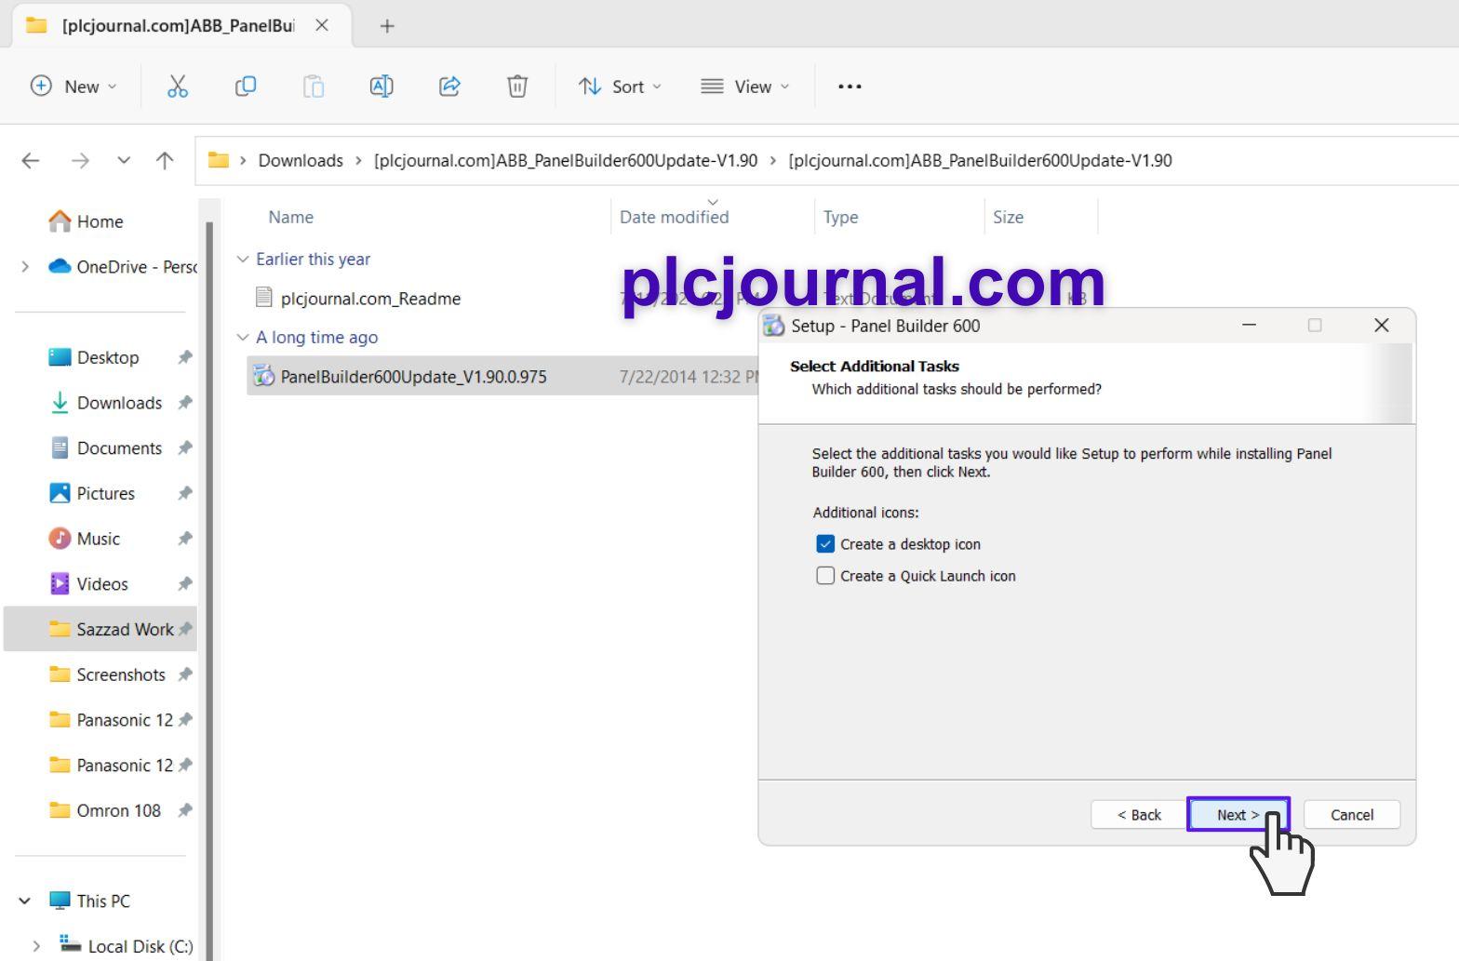The height and width of the screenshot is (961, 1459).
Task: Open the Sort dropdown menu
Action: tap(620, 87)
